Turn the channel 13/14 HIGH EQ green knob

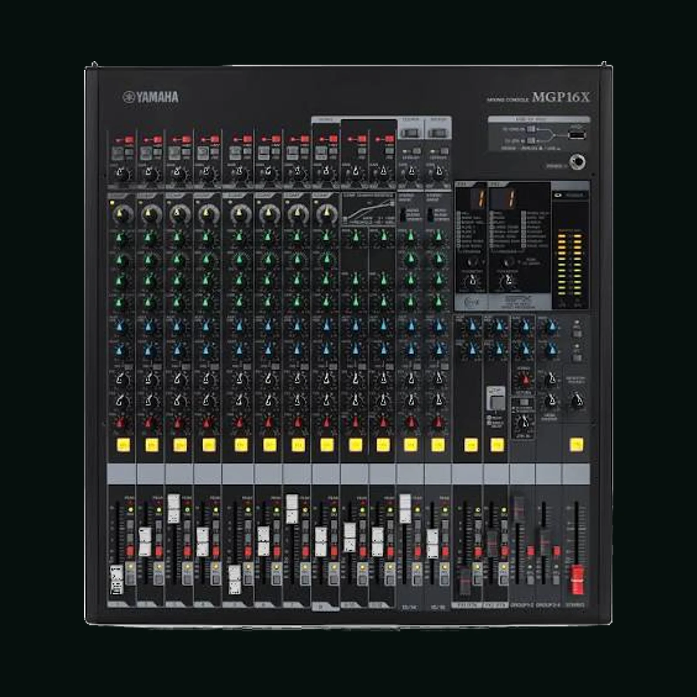tap(410, 237)
